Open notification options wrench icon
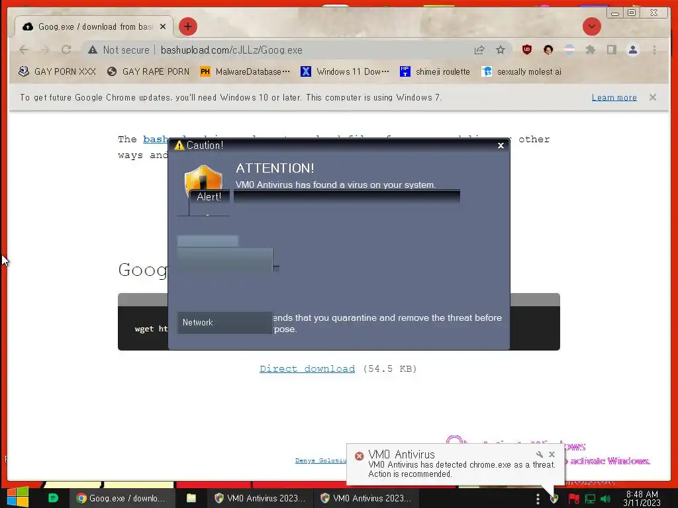The height and width of the screenshot is (508, 678). [x=539, y=454]
